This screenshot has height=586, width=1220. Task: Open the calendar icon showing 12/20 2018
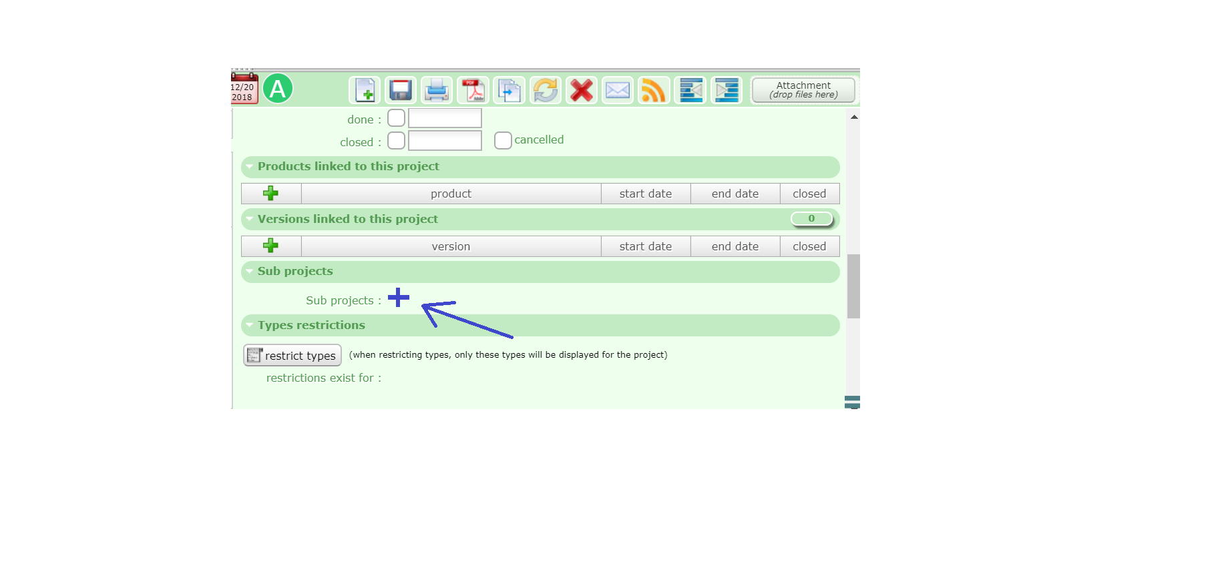244,88
